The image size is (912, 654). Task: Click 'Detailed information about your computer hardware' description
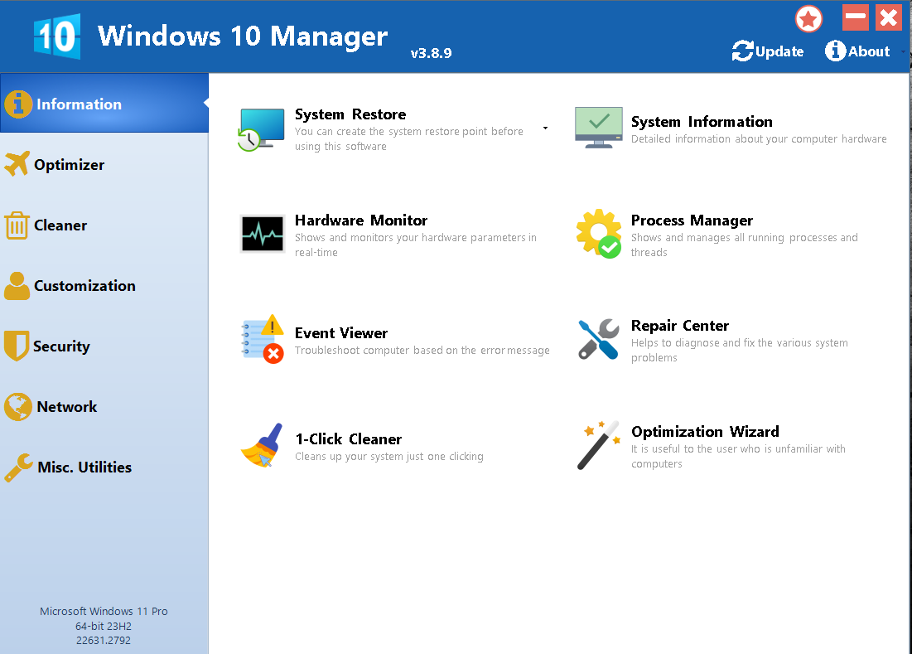click(x=759, y=139)
